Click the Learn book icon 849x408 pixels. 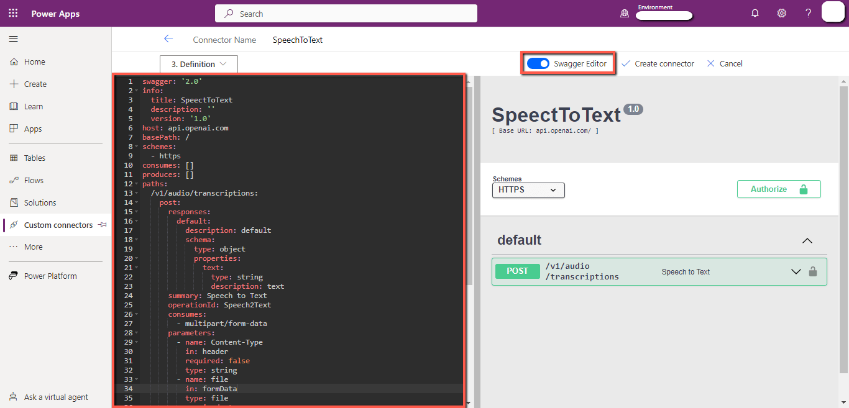[14, 106]
